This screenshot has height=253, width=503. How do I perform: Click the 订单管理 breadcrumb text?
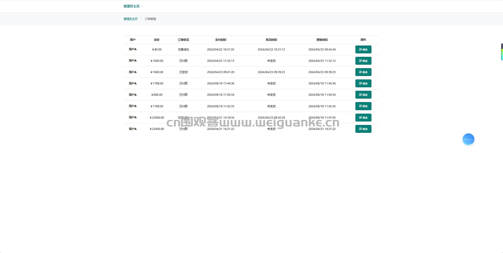coord(150,19)
